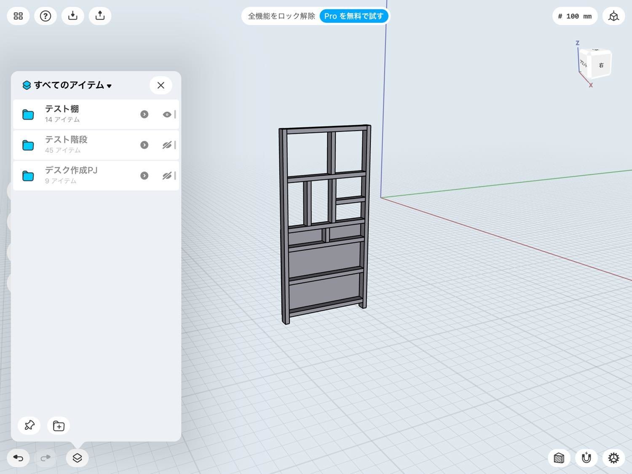Image resolution: width=632 pixels, height=474 pixels.
Task: Toggle the perspective view cube icon
Action: 613,16
